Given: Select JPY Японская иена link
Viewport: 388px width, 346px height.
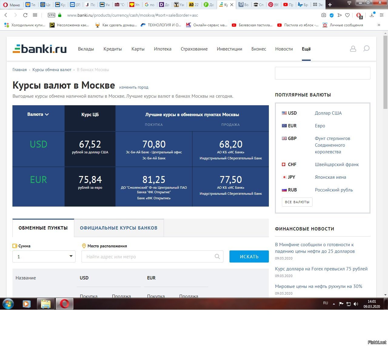Looking at the screenshot, I should tap(330, 177).
